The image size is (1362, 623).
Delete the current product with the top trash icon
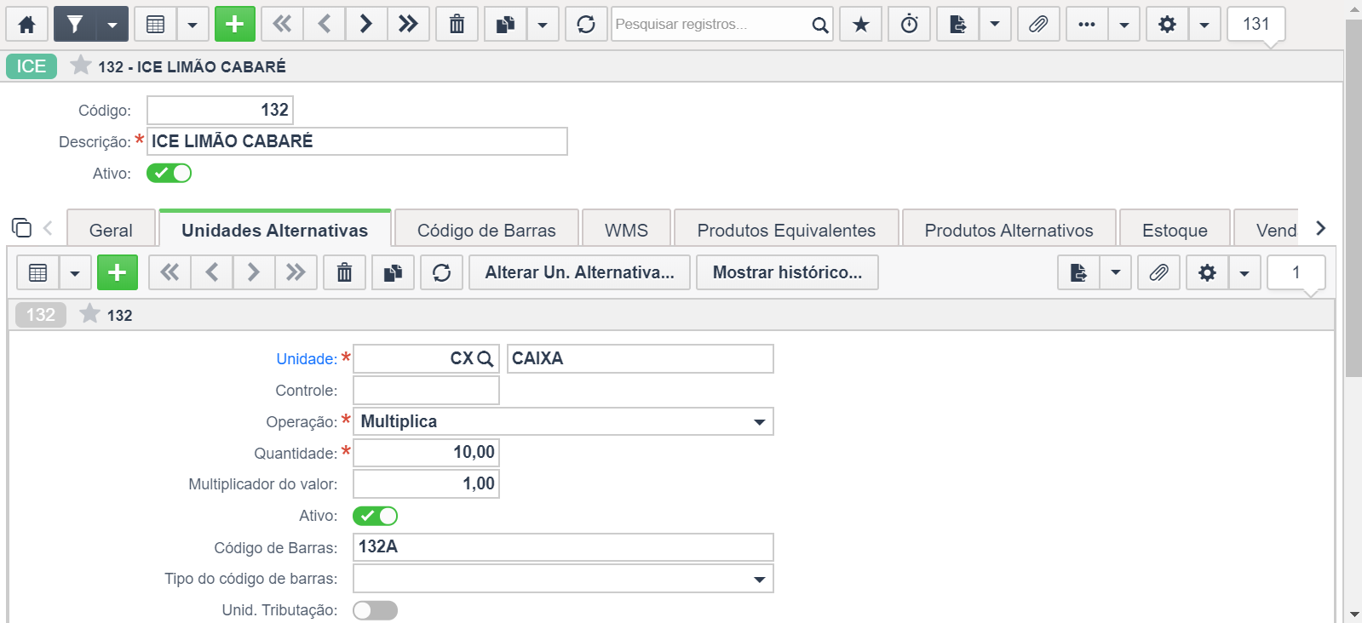tap(457, 24)
